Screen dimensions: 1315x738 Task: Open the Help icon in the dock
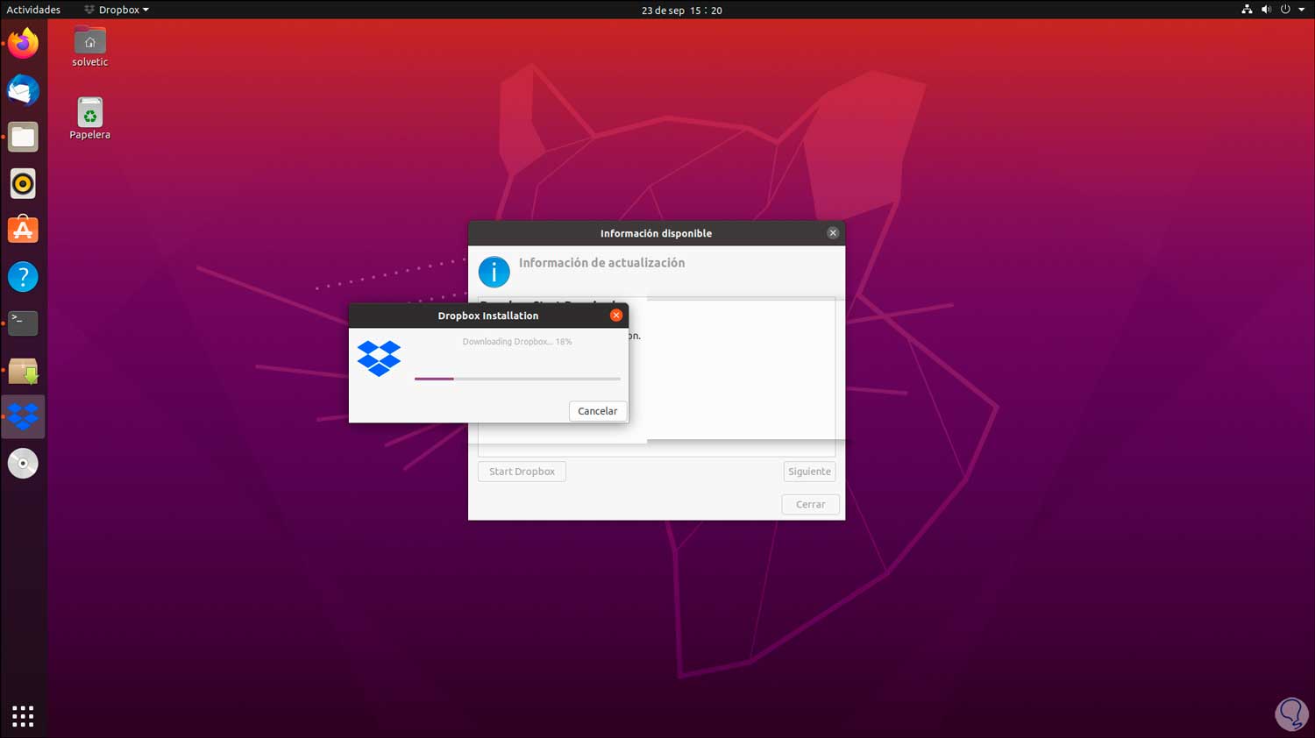(24, 277)
